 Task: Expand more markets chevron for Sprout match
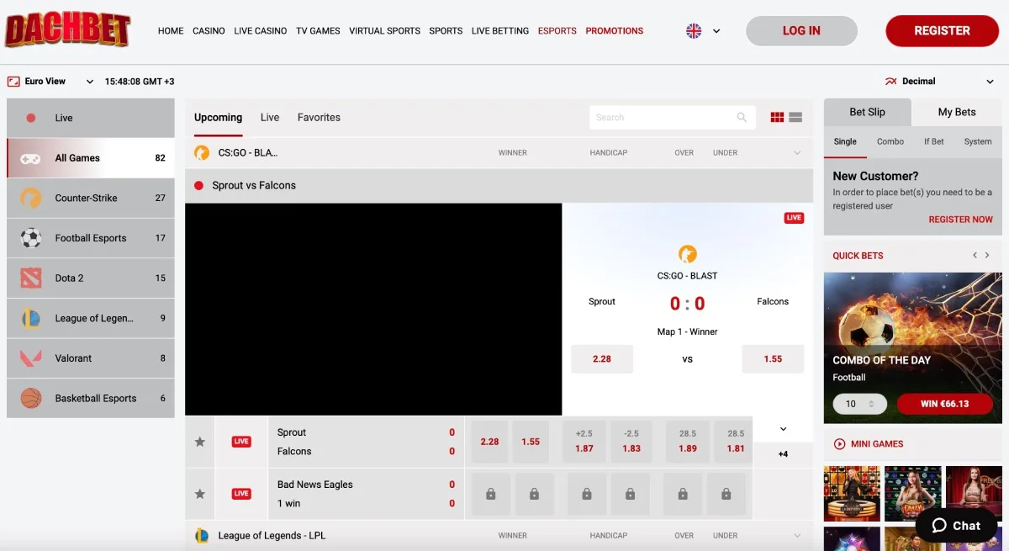click(x=783, y=429)
